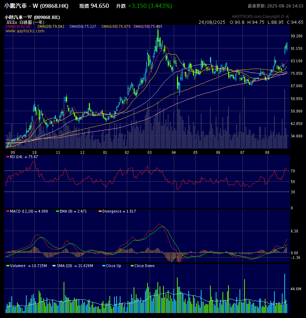
Task: Click the green EMA (9) legend swatch
Action: coord(58,211)
